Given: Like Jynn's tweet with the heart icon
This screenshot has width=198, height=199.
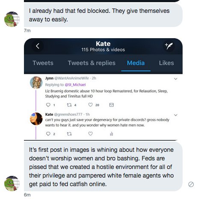Looking at the screenshot, I should tap(90, 105).
